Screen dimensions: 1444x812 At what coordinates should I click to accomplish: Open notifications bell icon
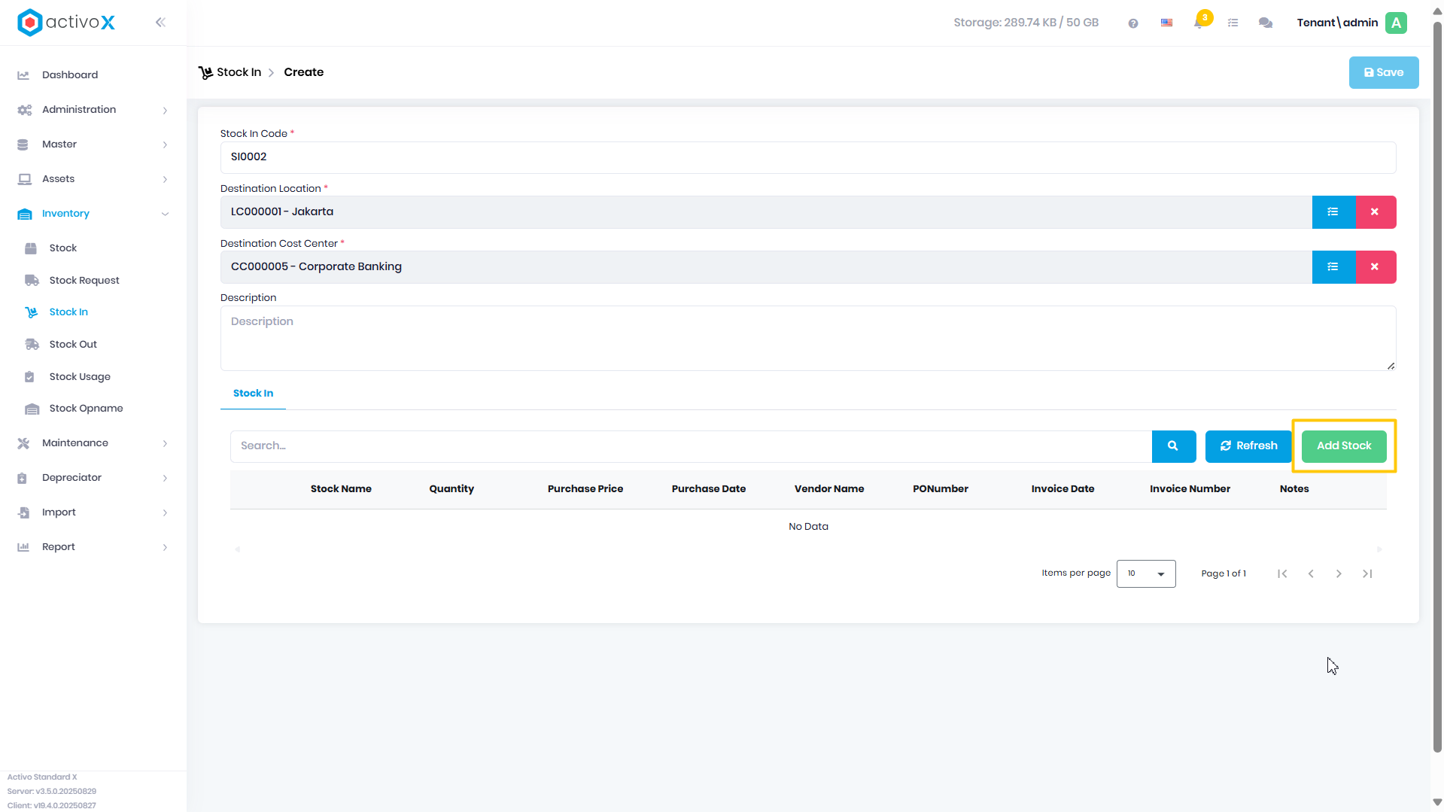point(1199,23)
